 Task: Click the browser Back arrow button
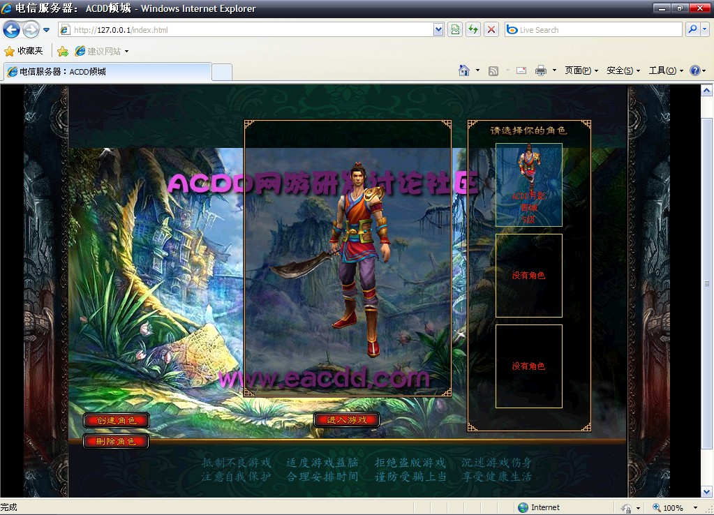(x=12, y=30)
